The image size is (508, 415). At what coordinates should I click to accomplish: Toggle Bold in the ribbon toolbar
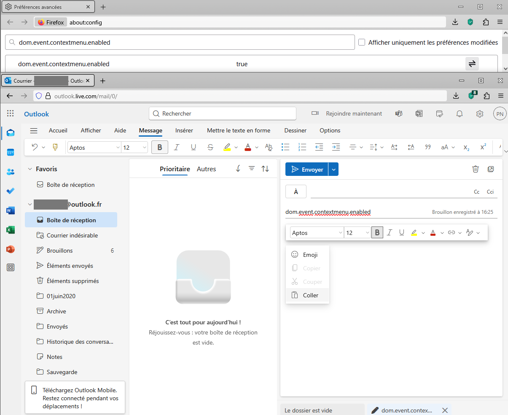(x=160, y=147)
